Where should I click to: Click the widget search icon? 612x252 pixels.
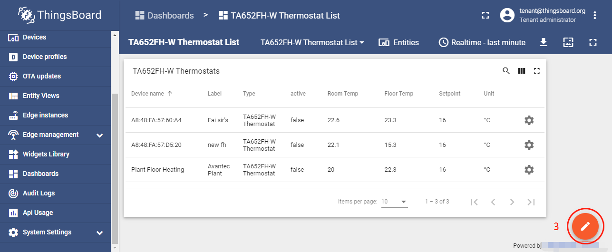coord(506,71)
